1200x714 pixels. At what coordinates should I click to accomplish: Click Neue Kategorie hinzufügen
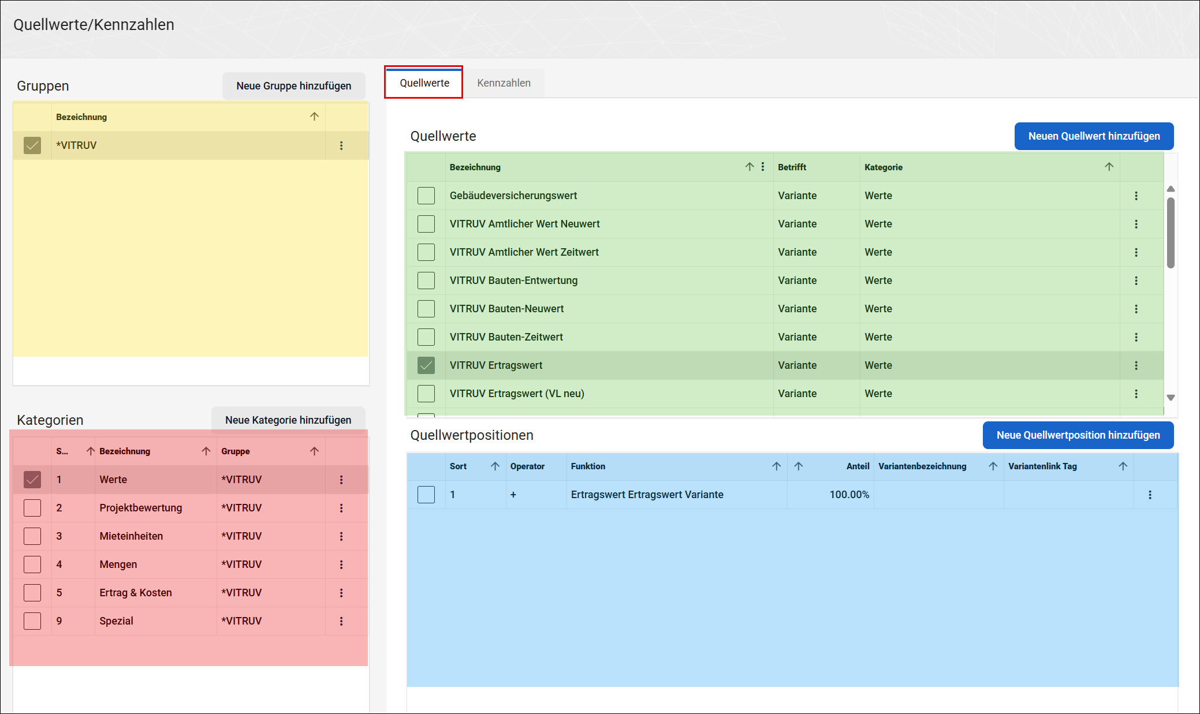288,420
